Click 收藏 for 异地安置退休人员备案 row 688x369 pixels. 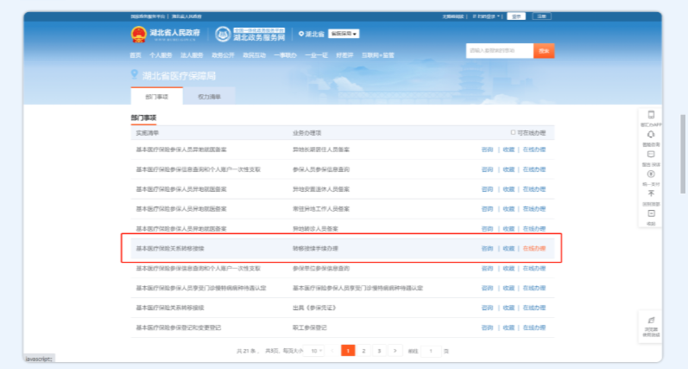(508, 189)
